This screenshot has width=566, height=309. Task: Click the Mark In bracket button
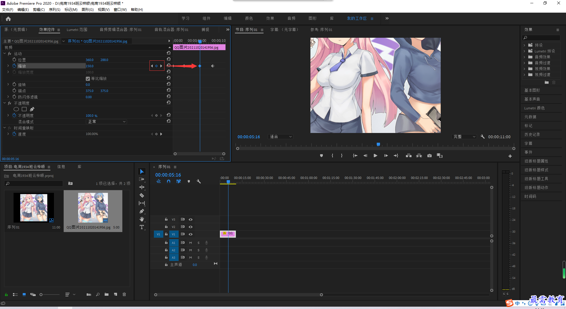point(332,156)
